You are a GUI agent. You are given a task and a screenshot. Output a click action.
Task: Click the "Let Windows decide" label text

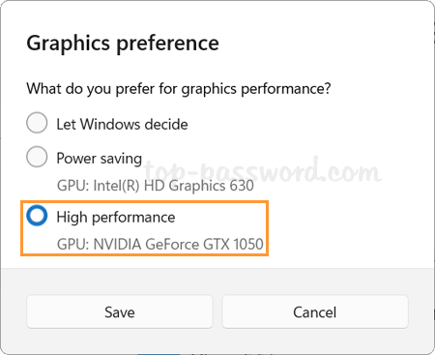tap(122, 124)
